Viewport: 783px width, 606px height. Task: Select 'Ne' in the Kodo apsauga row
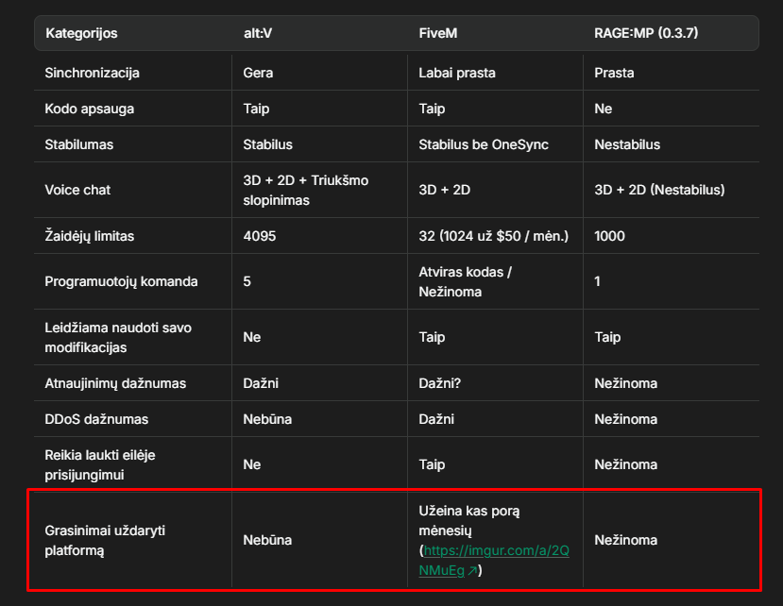(x=603, y=109)
